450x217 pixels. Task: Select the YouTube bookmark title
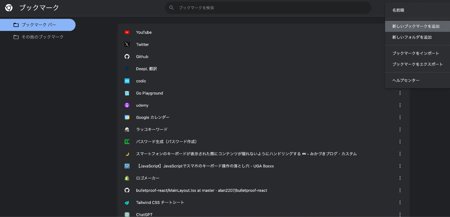tap(144, 32)
